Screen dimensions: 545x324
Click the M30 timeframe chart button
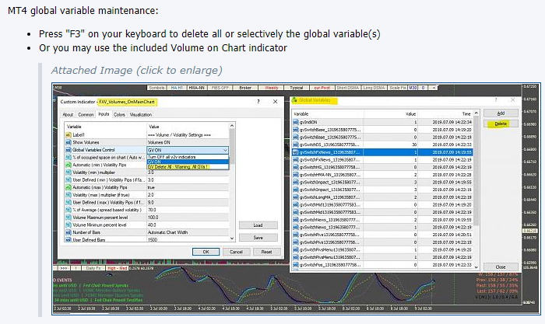pos(413,88)
